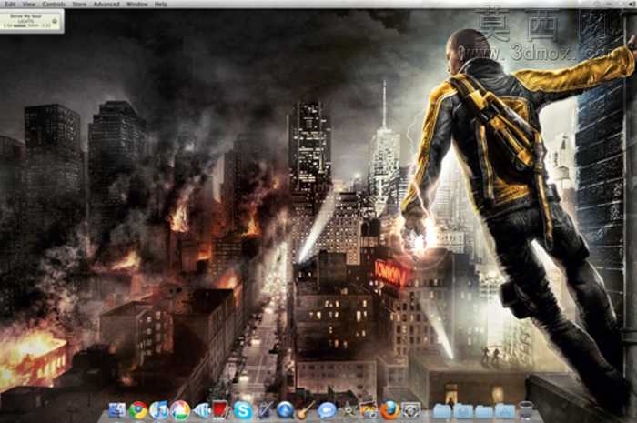Screen dimensions: 637x423
Task: Open iChat blue bubble icon
Action: pos(327,410)
